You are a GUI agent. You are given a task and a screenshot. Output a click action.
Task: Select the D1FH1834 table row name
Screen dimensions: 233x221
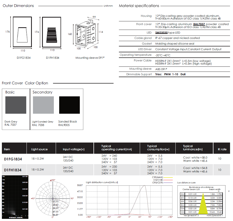coord(13,170)
